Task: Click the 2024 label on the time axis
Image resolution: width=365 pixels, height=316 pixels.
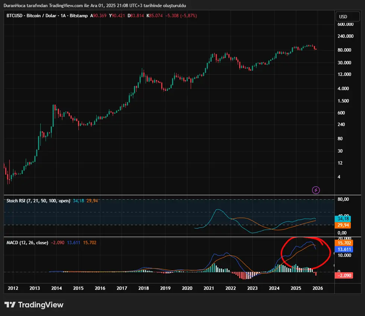Action: [x=274, y=288]
